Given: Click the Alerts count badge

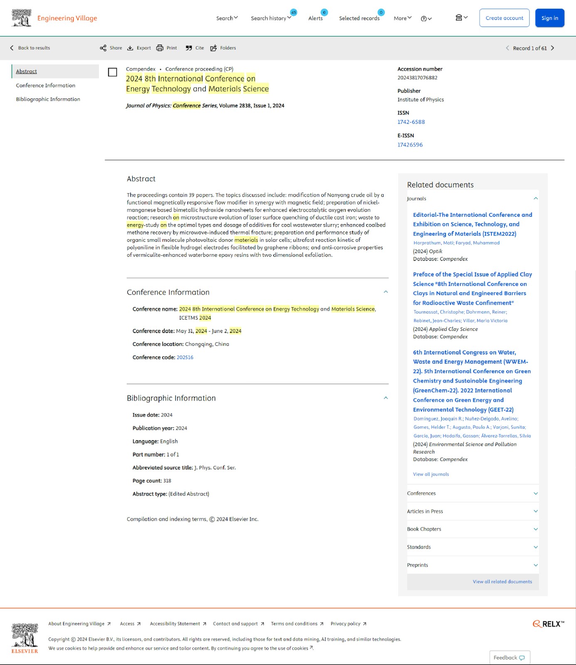Looking at the screenshot, I should point(324,12).
